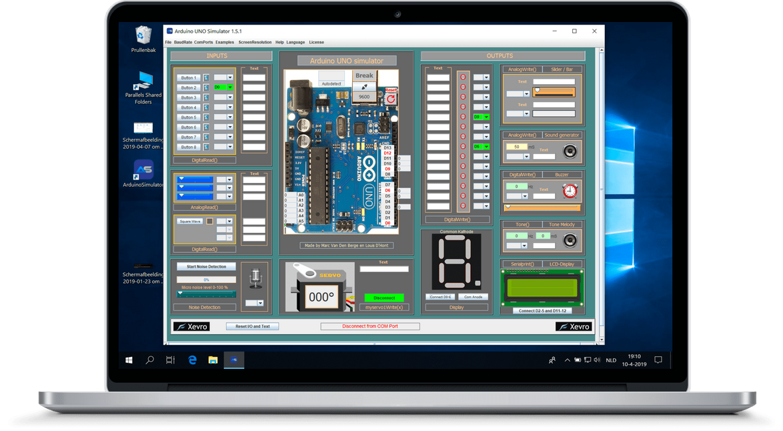This screenshot has height=431, width=783.
Task: Click the servo Text input field
Action: [384, 269]
